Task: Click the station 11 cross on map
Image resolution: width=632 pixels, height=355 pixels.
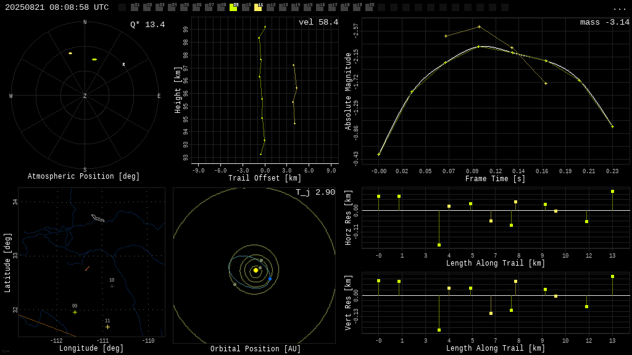Action: pyautogui.click(x=107, y=327)
